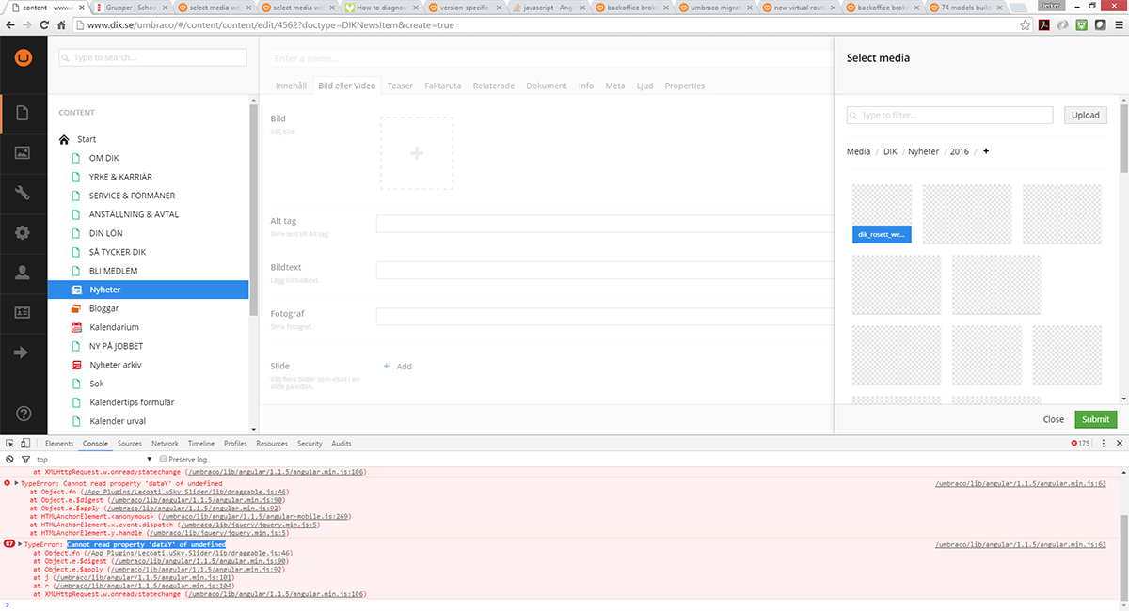Open the Help question mark icon
Image resolution: width=1129 pixels, height=611 pixels.
[24, 415]
